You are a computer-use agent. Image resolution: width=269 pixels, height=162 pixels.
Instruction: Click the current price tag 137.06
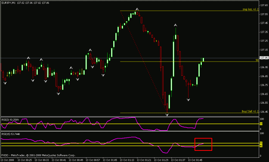[264, 58]
